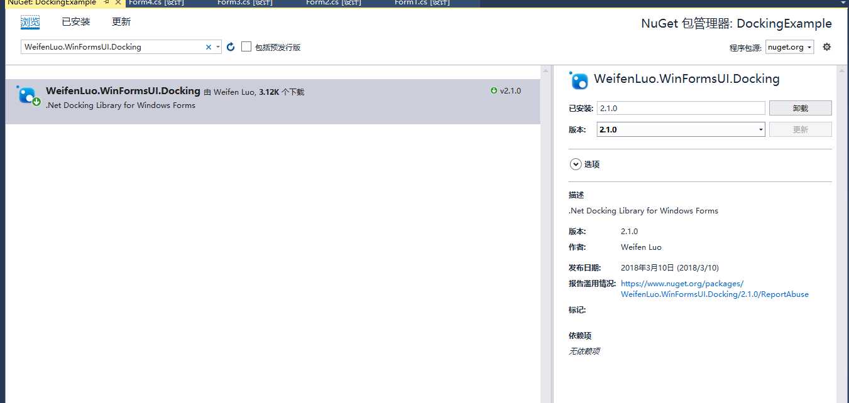Open package source settings gear
The height and width of the screenshot is (403, 849).
pyautogui.click(x=827, y=46)
